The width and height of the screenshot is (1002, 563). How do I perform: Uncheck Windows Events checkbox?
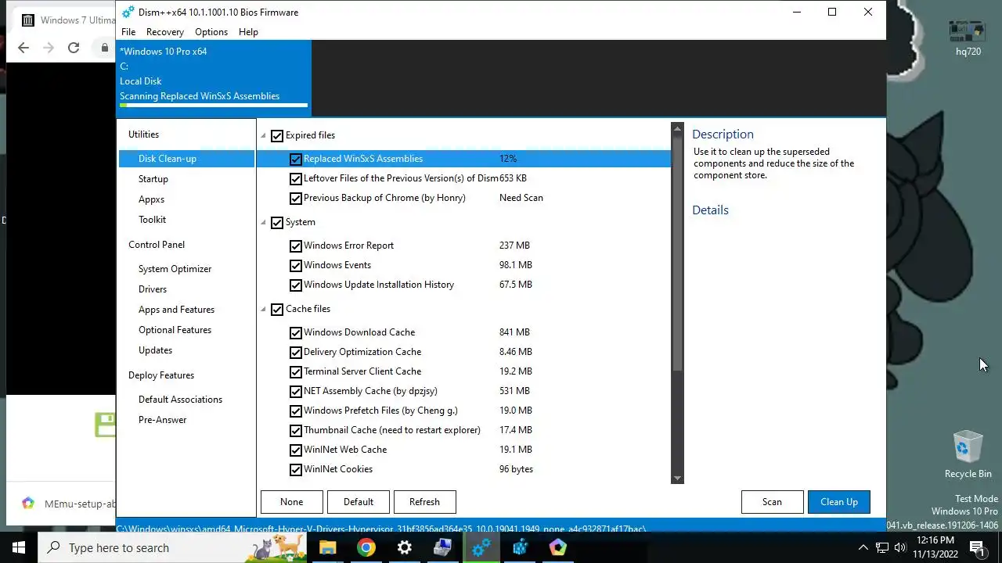click(295, 265)
